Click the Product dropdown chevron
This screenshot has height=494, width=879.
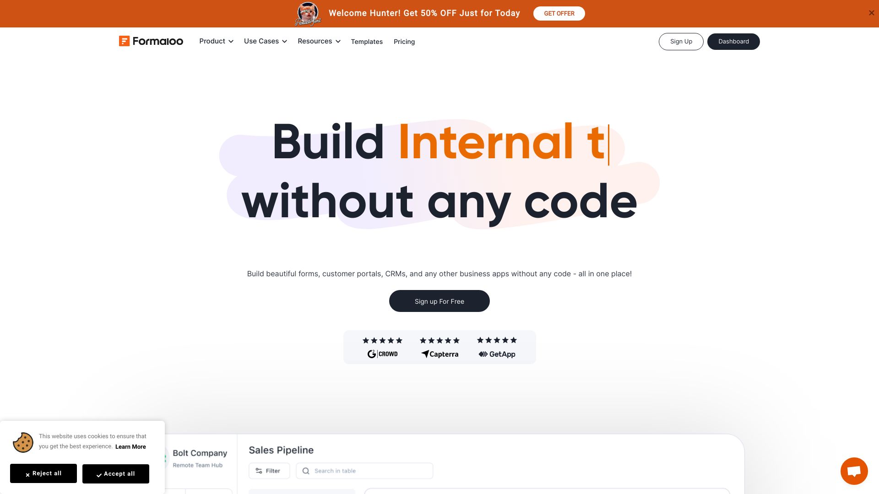pos(231,41)
